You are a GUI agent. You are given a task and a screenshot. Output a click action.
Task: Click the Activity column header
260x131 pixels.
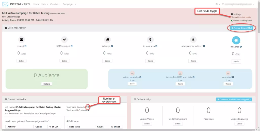click(x=19, y=127)
